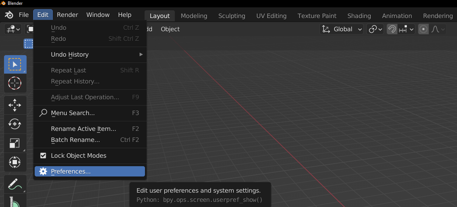This screenshot has width=457, height=207.
Task: Click the Repeat History... entry
Action: pos(90,81)
